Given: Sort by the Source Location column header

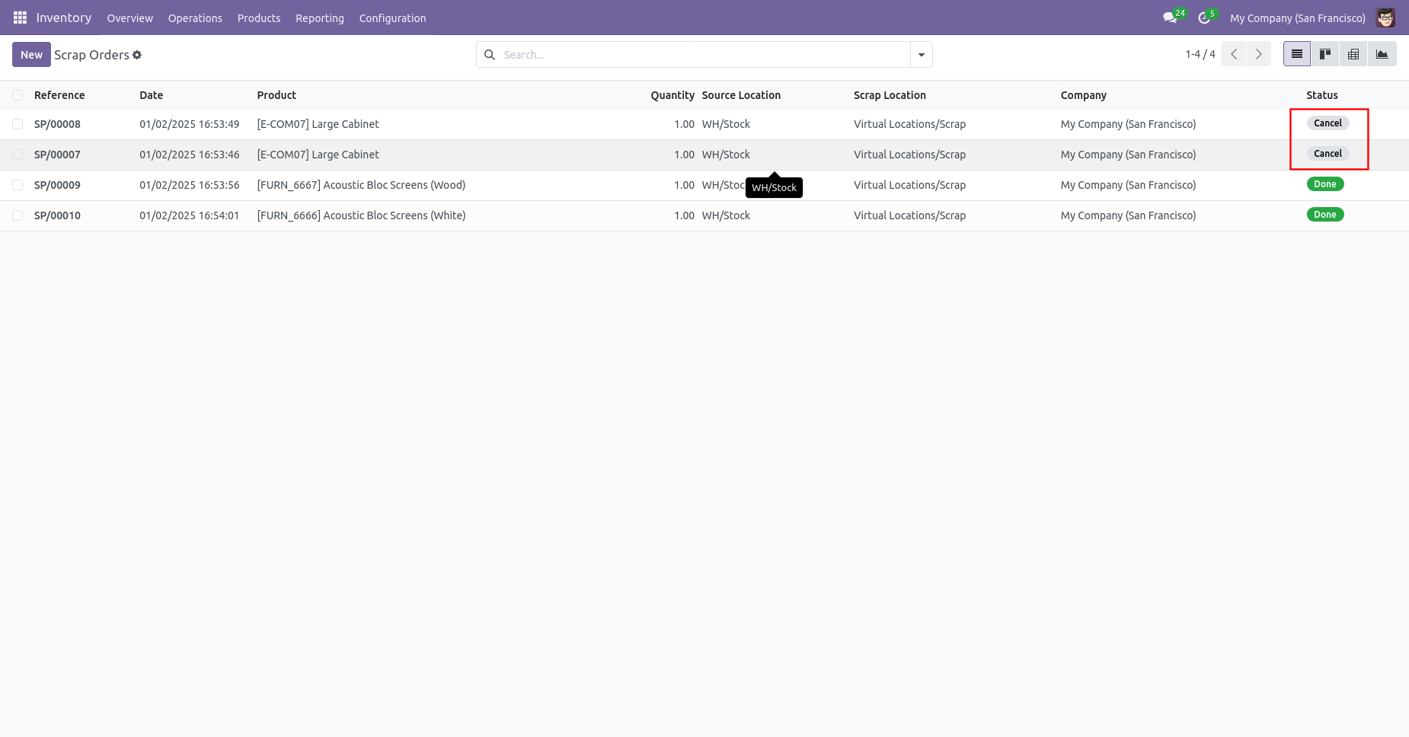Looking at the screenshot, I should coord(741,95).
